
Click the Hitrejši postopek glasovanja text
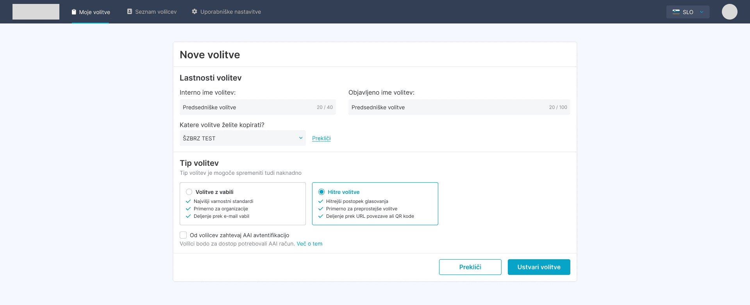click(357, 201)
